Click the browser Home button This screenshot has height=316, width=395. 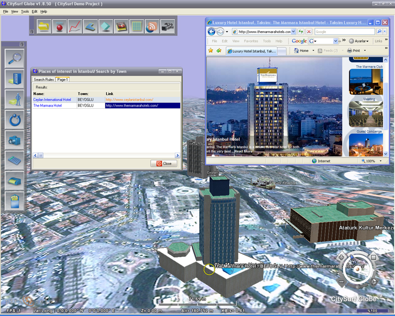tap(301, 51)
